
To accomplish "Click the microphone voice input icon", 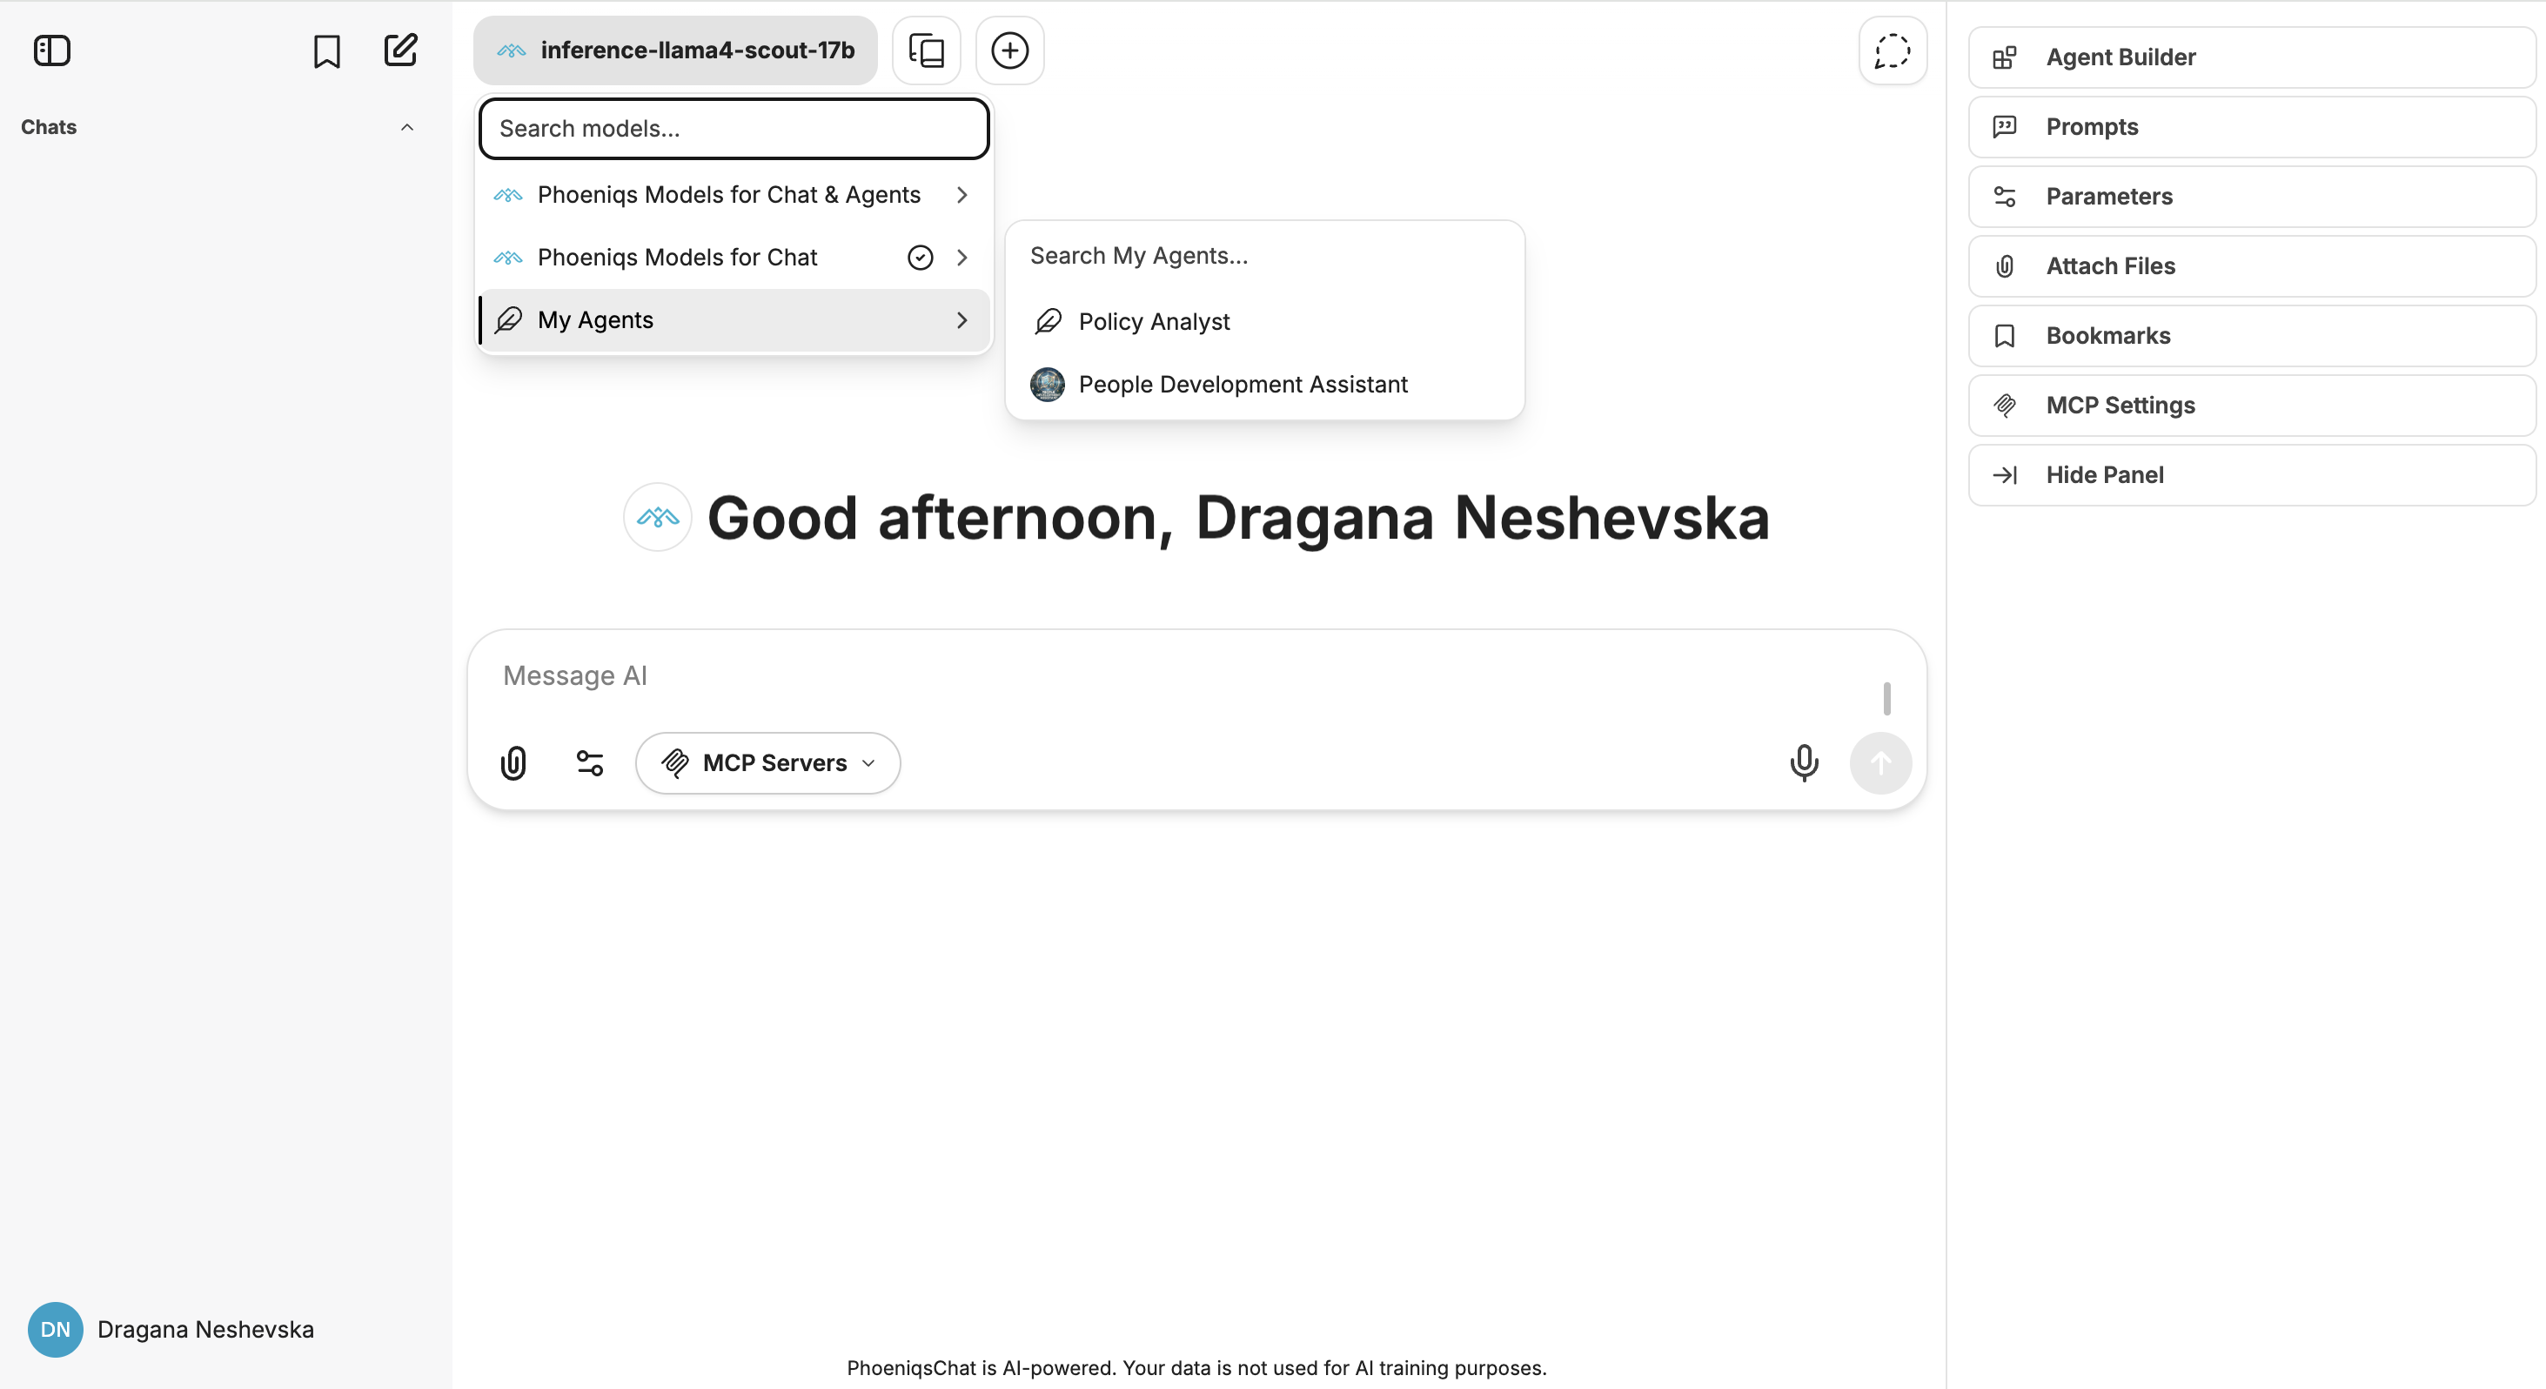I will [x=1803, y=762].
